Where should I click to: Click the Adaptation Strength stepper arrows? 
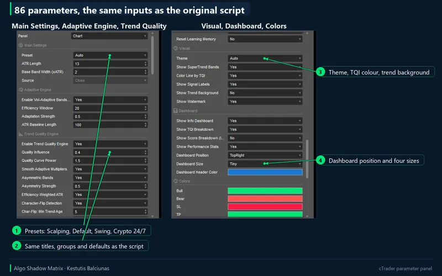145,116
